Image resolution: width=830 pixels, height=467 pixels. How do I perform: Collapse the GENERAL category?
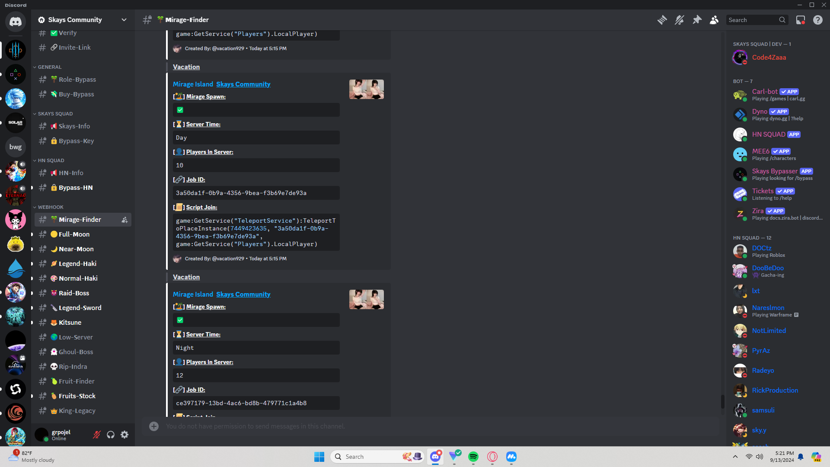49,67
